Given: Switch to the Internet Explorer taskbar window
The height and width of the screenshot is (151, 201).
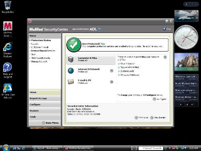Looking at the screenshot, I should click(x=47, y=148).
